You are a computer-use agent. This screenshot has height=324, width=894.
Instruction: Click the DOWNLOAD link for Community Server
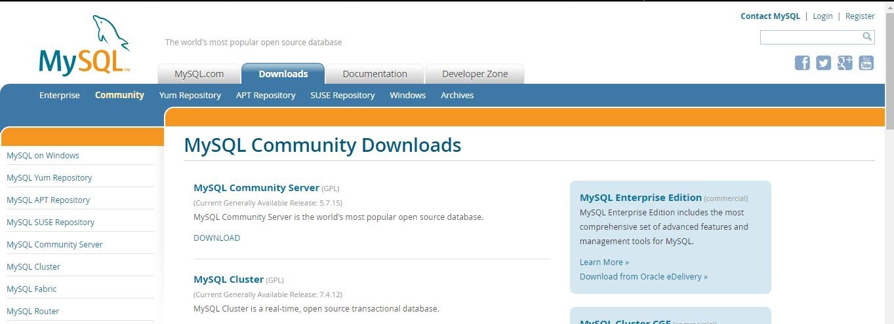(216, 238)
